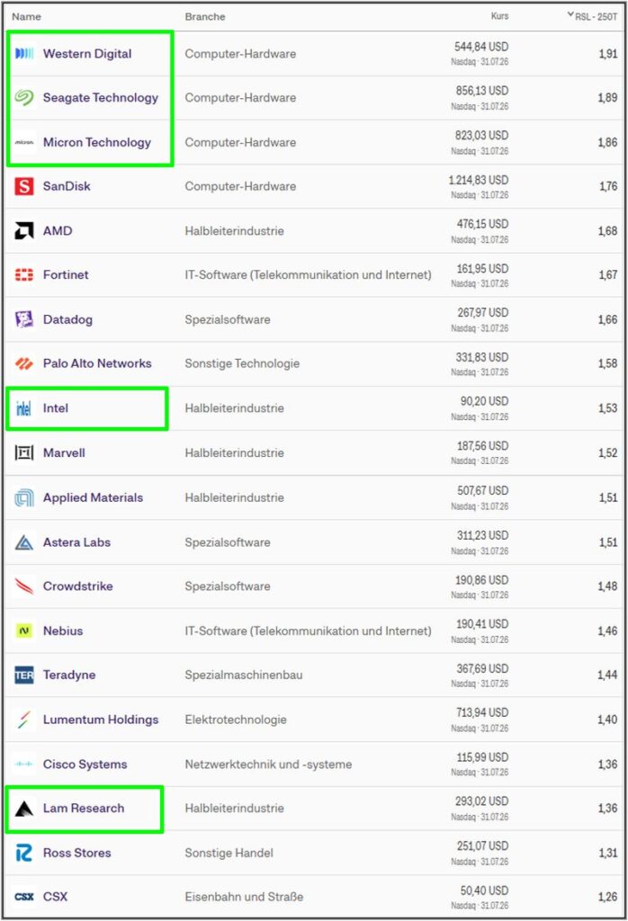Select Sonstige Handel in Ross Stores row
628x921 pixels.
(229, 853)
